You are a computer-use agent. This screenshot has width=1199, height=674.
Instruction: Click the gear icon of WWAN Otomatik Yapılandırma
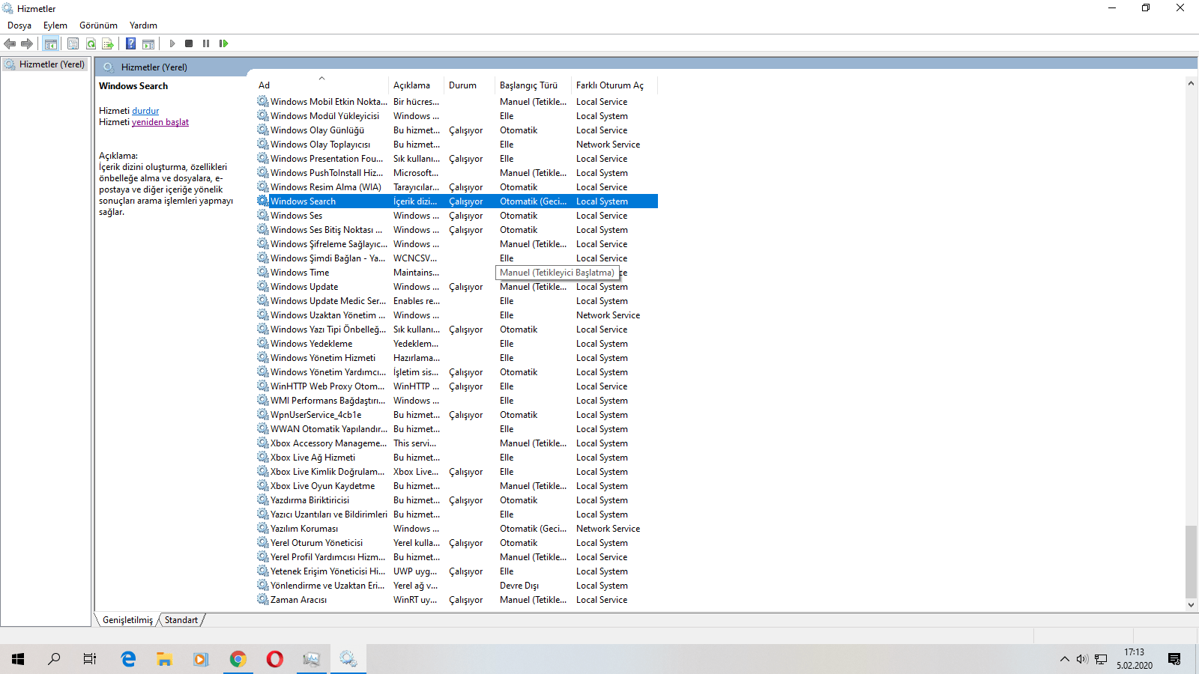(263, 428)
